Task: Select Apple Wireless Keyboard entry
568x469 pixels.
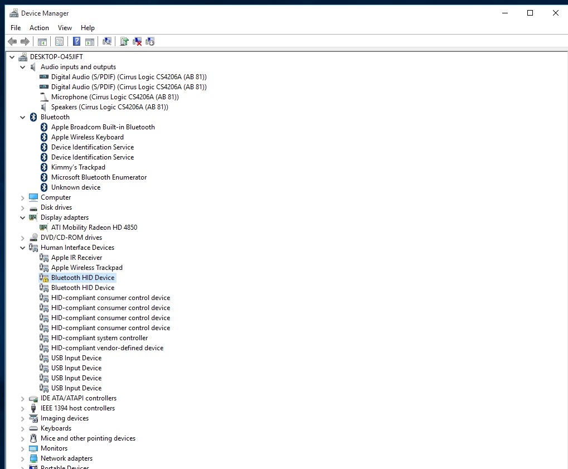Action: click(88, 137)
